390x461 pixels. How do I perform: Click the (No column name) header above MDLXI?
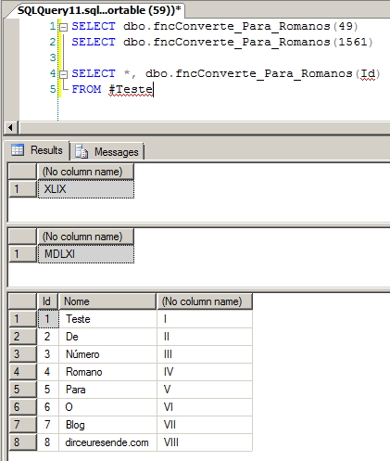click(x=85, y=237)
